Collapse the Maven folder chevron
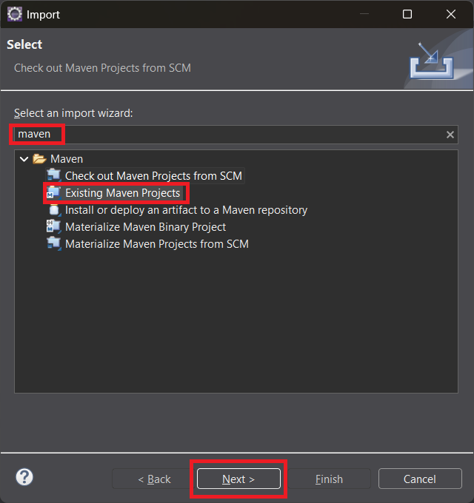The height and width of the screenshot is (503, 474). tap(24, 159)
